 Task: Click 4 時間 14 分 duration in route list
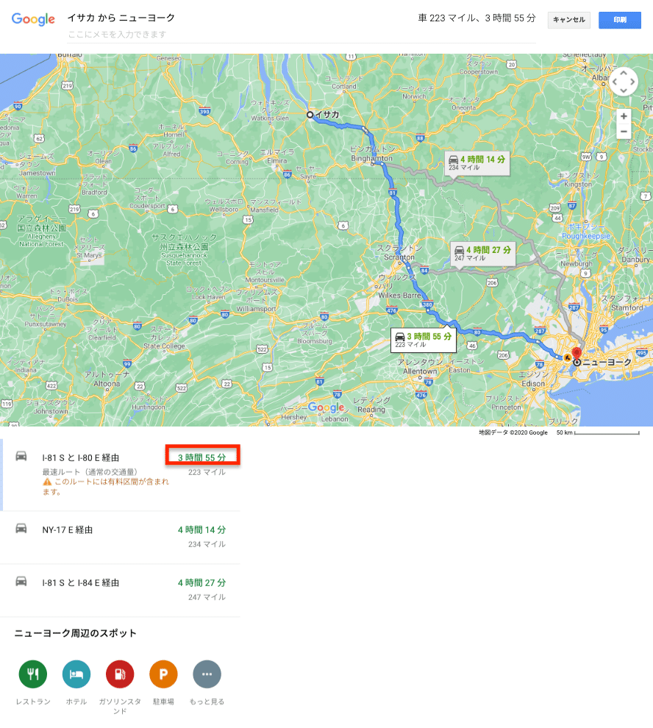click(x=202, y=529)
